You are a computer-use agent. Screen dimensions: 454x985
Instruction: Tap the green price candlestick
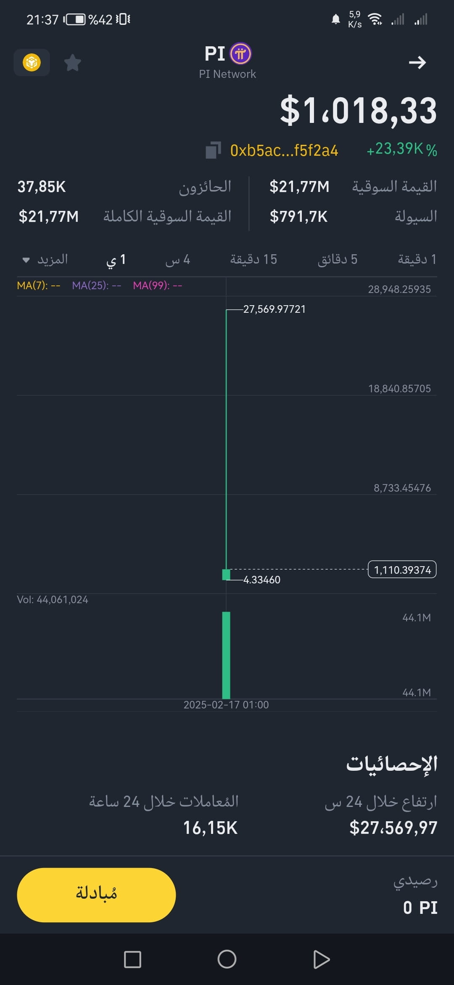[226, 574]
